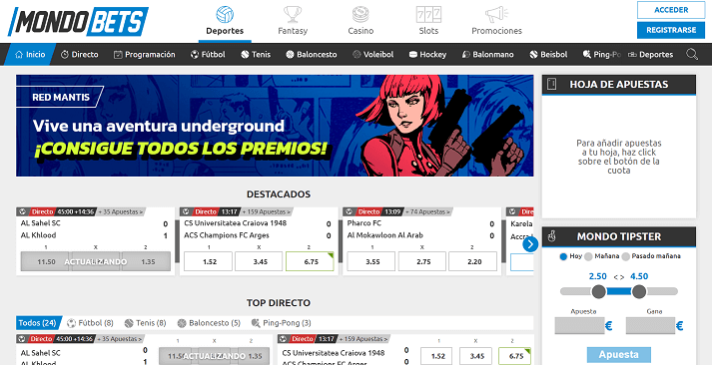Bet 3.45 draw in Top Directo Craiova row

476,356
